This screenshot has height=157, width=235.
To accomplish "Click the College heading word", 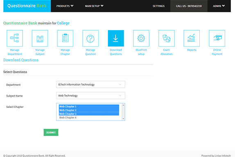I will tap(63, 23).
